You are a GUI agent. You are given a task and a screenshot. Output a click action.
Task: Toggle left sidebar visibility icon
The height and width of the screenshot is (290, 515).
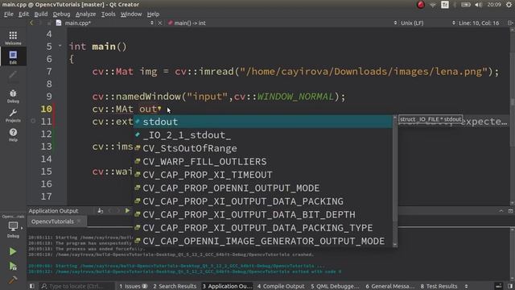tap(32, 286)
